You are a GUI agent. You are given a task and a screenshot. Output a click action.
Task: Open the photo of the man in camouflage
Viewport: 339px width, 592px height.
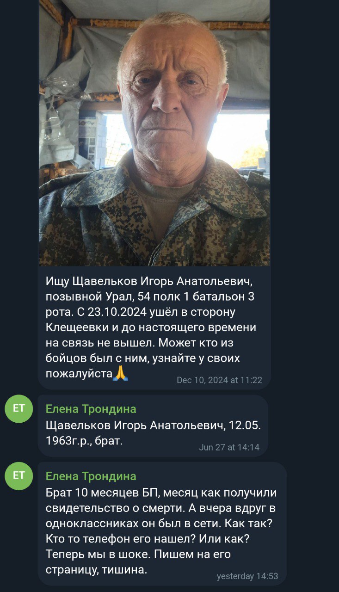click(154, 133)
